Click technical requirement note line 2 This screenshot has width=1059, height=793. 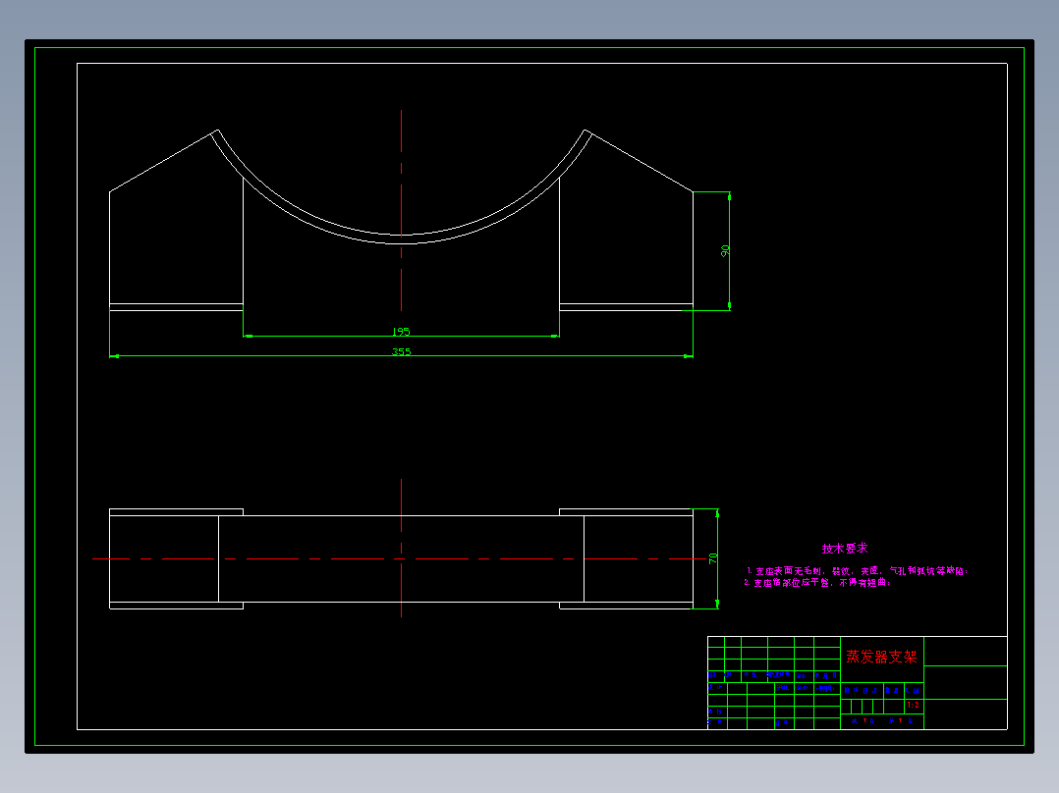click(x=817, y=582)
